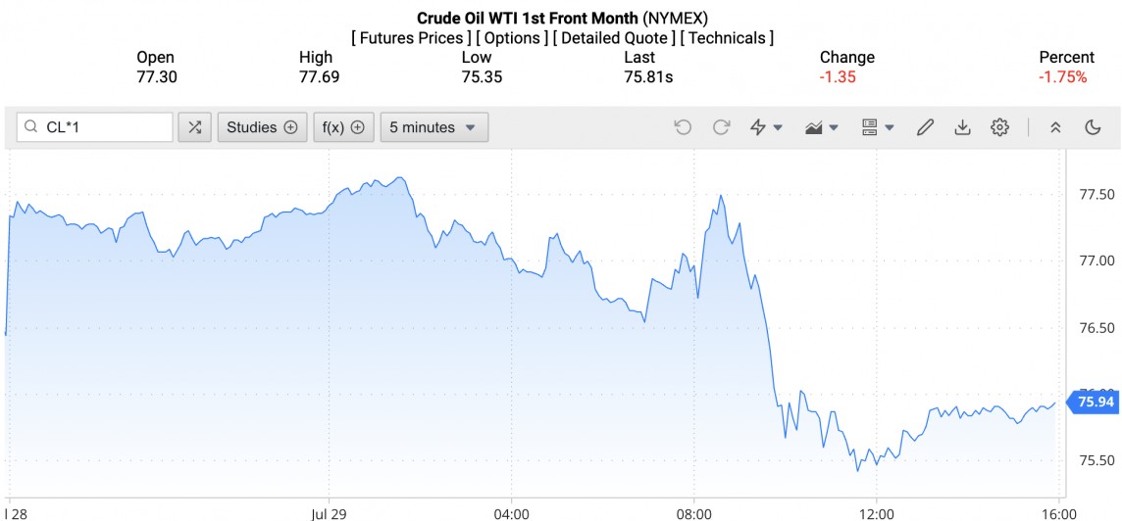Redo the last chart action
Image resolution: width=1122 pixels, height=521 pixels.
click(721, 127)
